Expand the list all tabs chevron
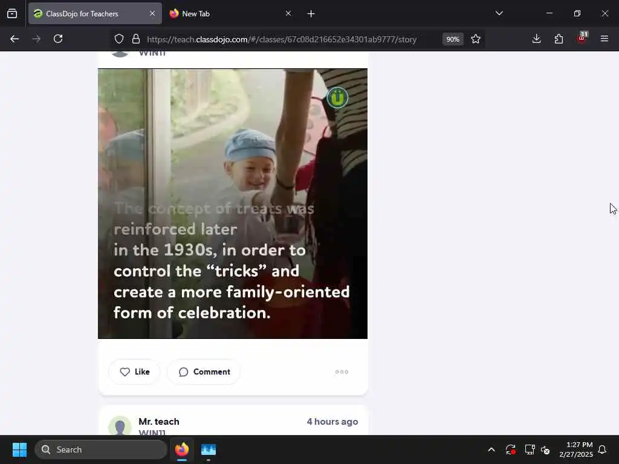The height and width of the screenshot is (464, 619). coord(499,13)
